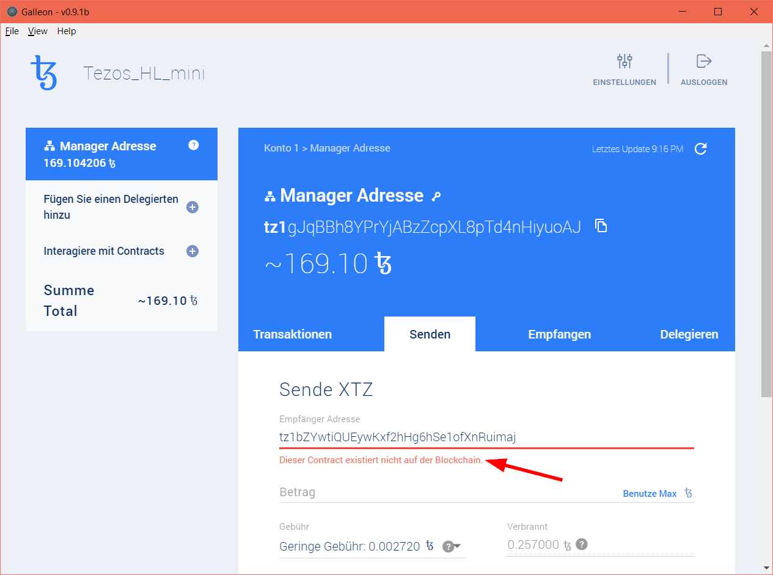Refresh account data with sync icon
Screen dimensions: 773x575
coord(701,149)
